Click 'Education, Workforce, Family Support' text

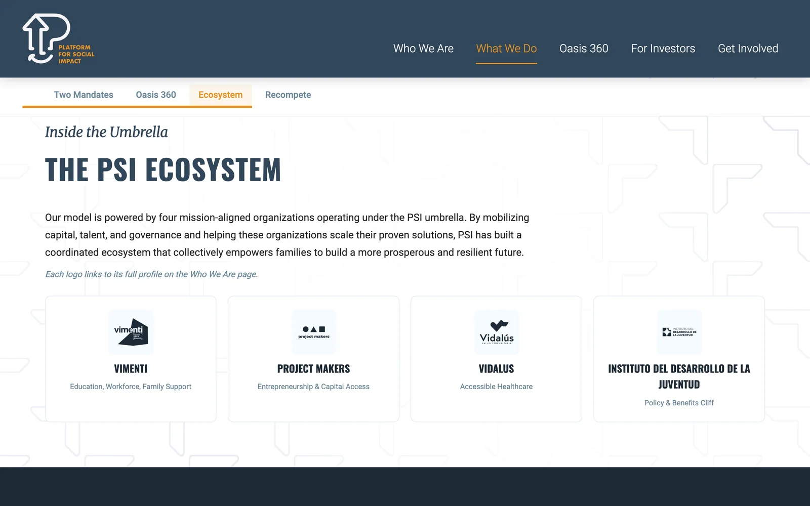(131, 387)
